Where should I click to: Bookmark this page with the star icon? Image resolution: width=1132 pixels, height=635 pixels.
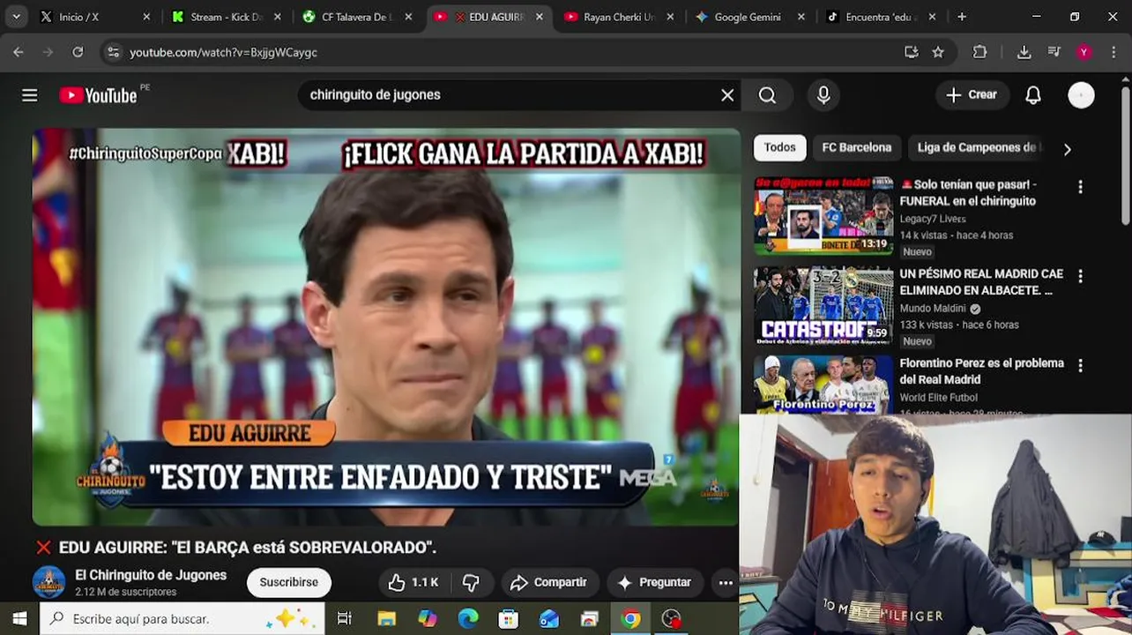pyautogui.click(x=938, y=52)
